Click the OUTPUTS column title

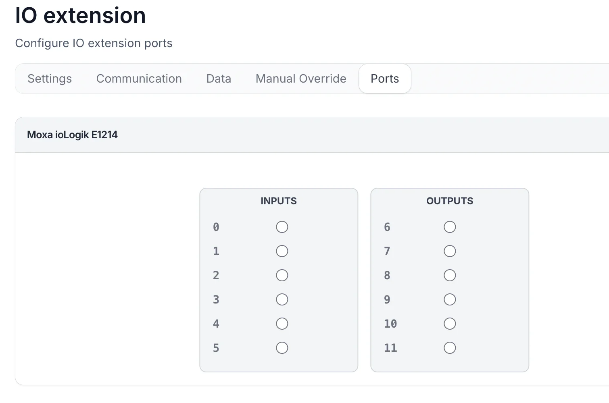click(x=450, y=201)
